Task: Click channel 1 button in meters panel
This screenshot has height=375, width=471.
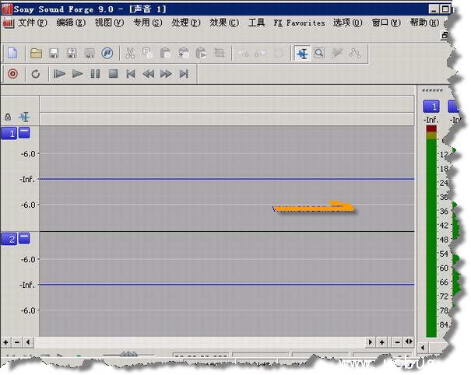Action: 431,107
